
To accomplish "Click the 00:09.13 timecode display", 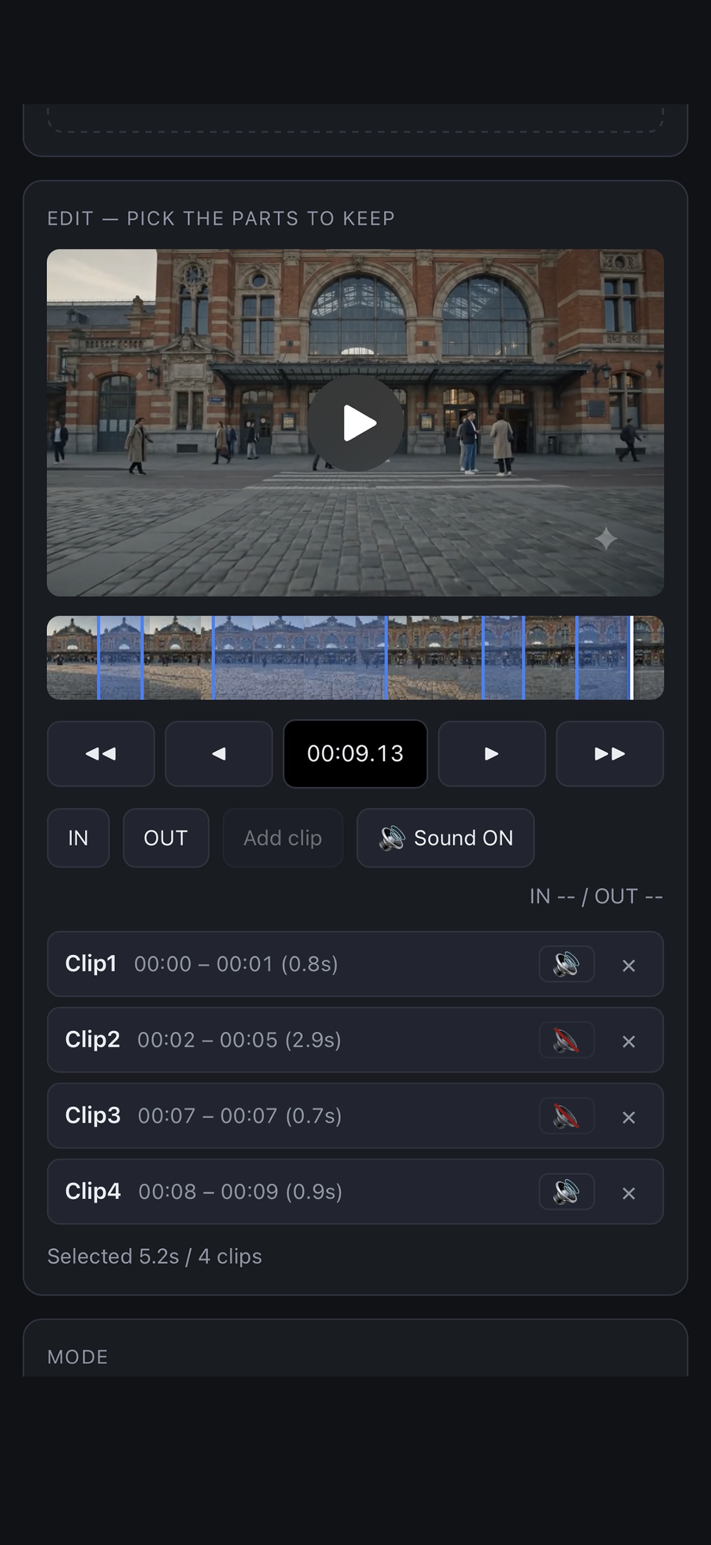I will (x=356, y=753).
